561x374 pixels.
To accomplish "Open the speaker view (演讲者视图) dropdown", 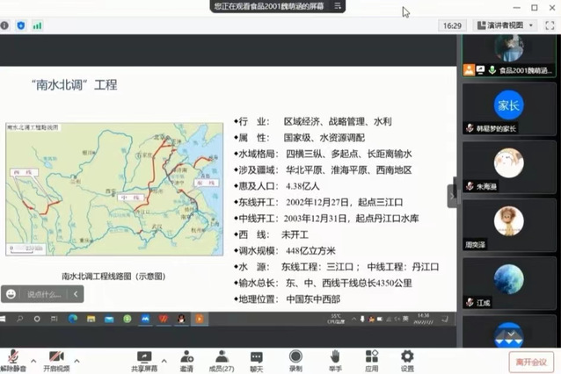I will coord(509,25).
